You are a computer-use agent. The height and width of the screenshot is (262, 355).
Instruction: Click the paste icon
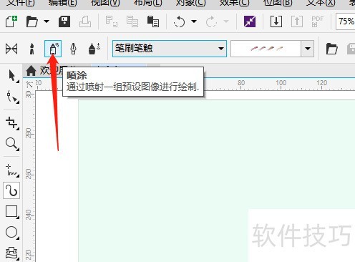[153, 21]
